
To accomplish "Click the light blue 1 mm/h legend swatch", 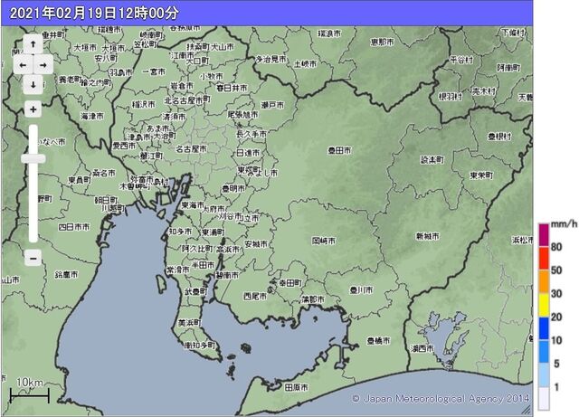I will (x=544, y=375).
